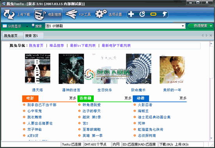215x148 pixels.
Task: Click the plus add-task icon
Action: [131, 14]
